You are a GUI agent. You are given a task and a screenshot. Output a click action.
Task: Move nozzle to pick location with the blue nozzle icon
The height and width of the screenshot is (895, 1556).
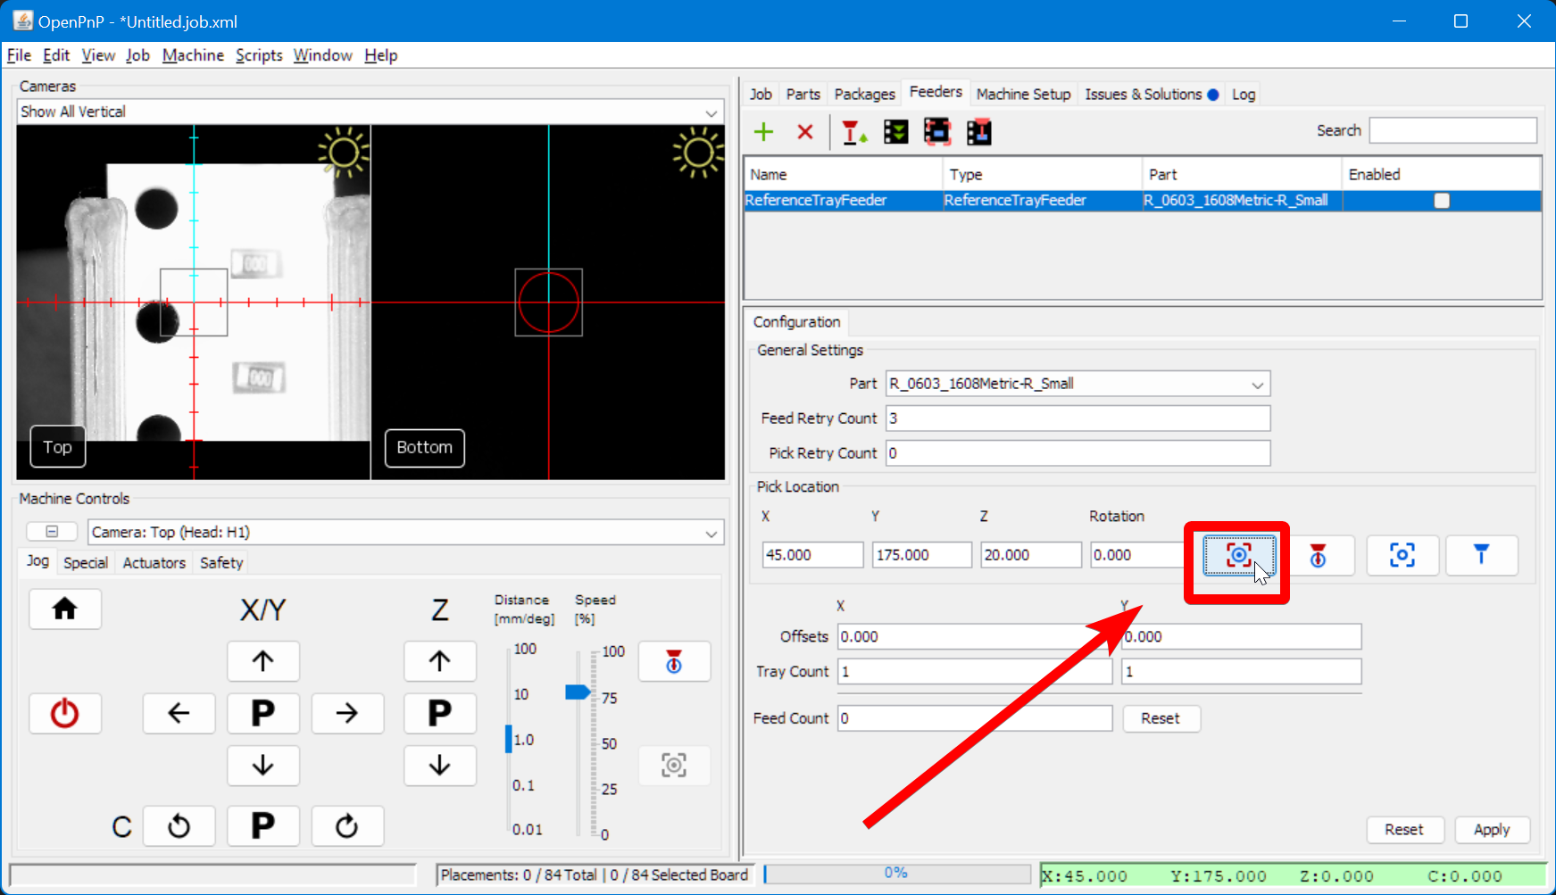coord(1482,555)
